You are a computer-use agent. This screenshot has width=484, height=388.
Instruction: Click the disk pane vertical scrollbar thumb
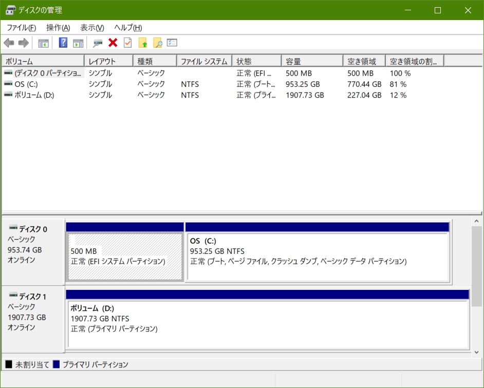[x=476, y=266]
